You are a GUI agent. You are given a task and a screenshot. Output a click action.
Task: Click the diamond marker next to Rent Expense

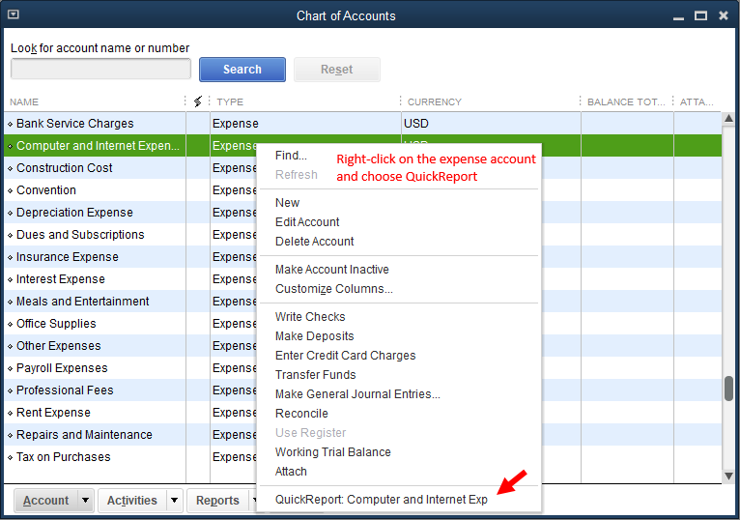[11, 413]
